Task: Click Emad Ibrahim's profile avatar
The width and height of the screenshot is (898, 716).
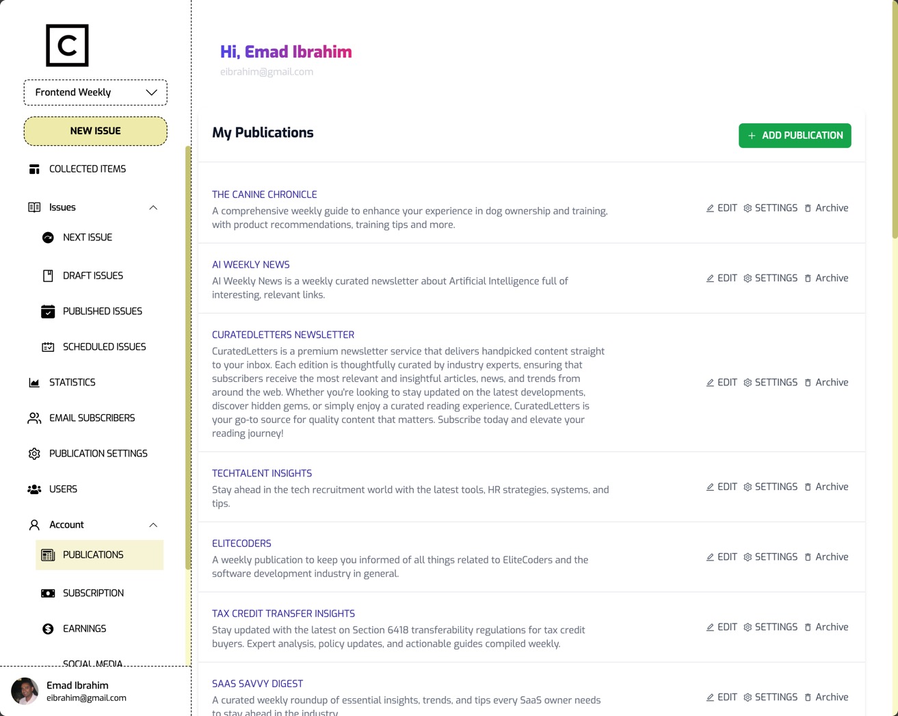Action: (25, 691)
